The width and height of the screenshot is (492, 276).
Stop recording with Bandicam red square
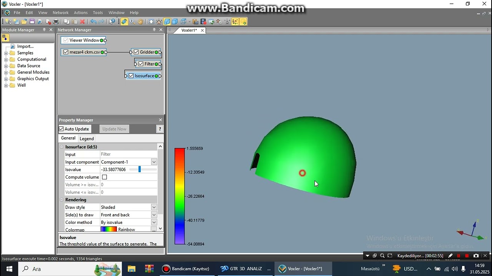467,256
